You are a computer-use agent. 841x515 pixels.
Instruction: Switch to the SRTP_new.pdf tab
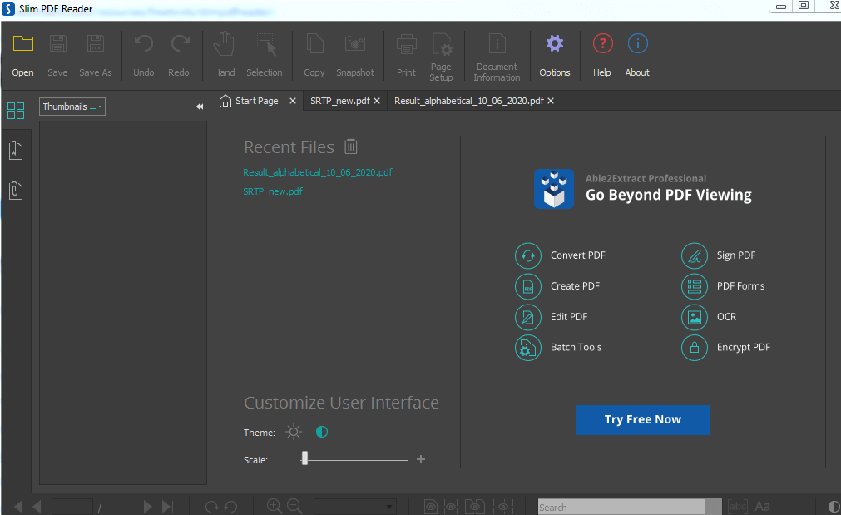coord(340,101)
